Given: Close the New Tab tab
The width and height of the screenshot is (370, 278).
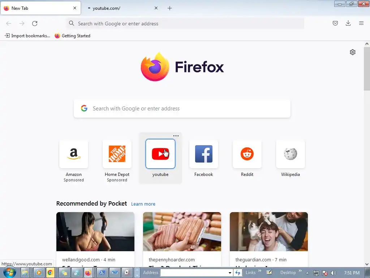Looking at the screenshot, I should [75, 8].
